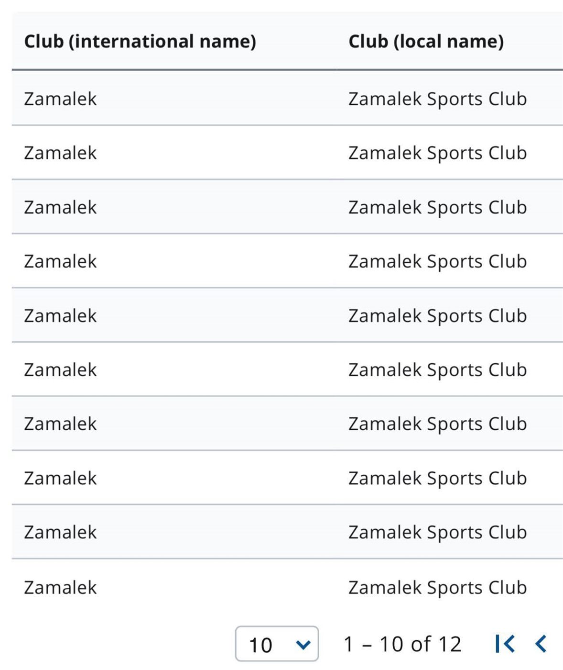The height and width of the screenshot is (670, 563).
Task: Select Zamalek Sports Club in the first row
Action: coord(437,99)
